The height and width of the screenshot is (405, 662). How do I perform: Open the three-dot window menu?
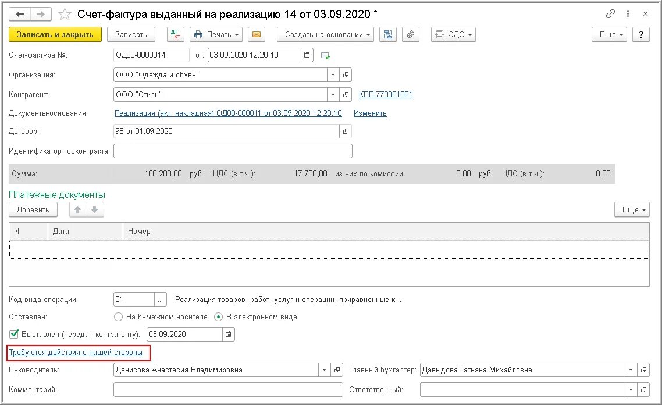pos(628,14)
